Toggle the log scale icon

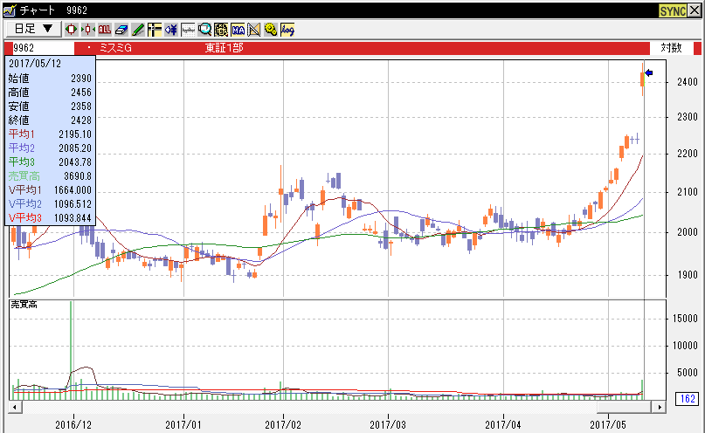pos(287,29)
